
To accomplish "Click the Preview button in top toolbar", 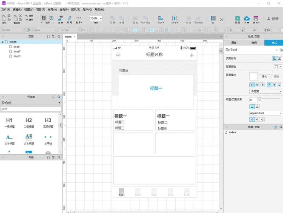I will pos(237,19).
